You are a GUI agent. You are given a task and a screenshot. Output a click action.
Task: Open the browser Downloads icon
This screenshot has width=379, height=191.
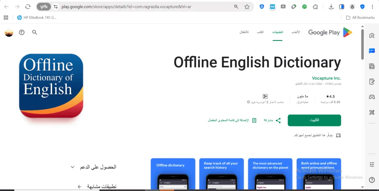331,7
